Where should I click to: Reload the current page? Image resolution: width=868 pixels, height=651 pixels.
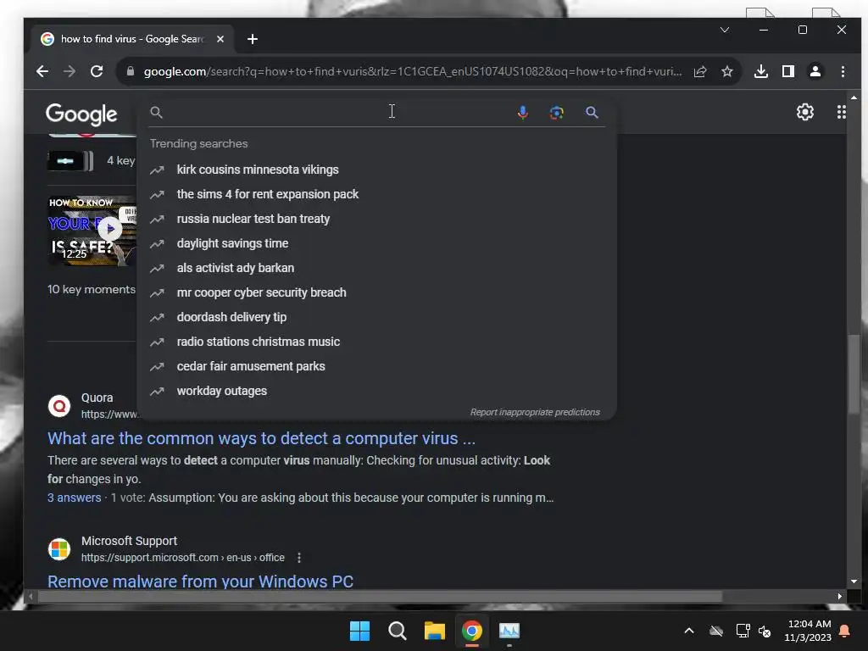pyautogui.click(x=97, y=71)
